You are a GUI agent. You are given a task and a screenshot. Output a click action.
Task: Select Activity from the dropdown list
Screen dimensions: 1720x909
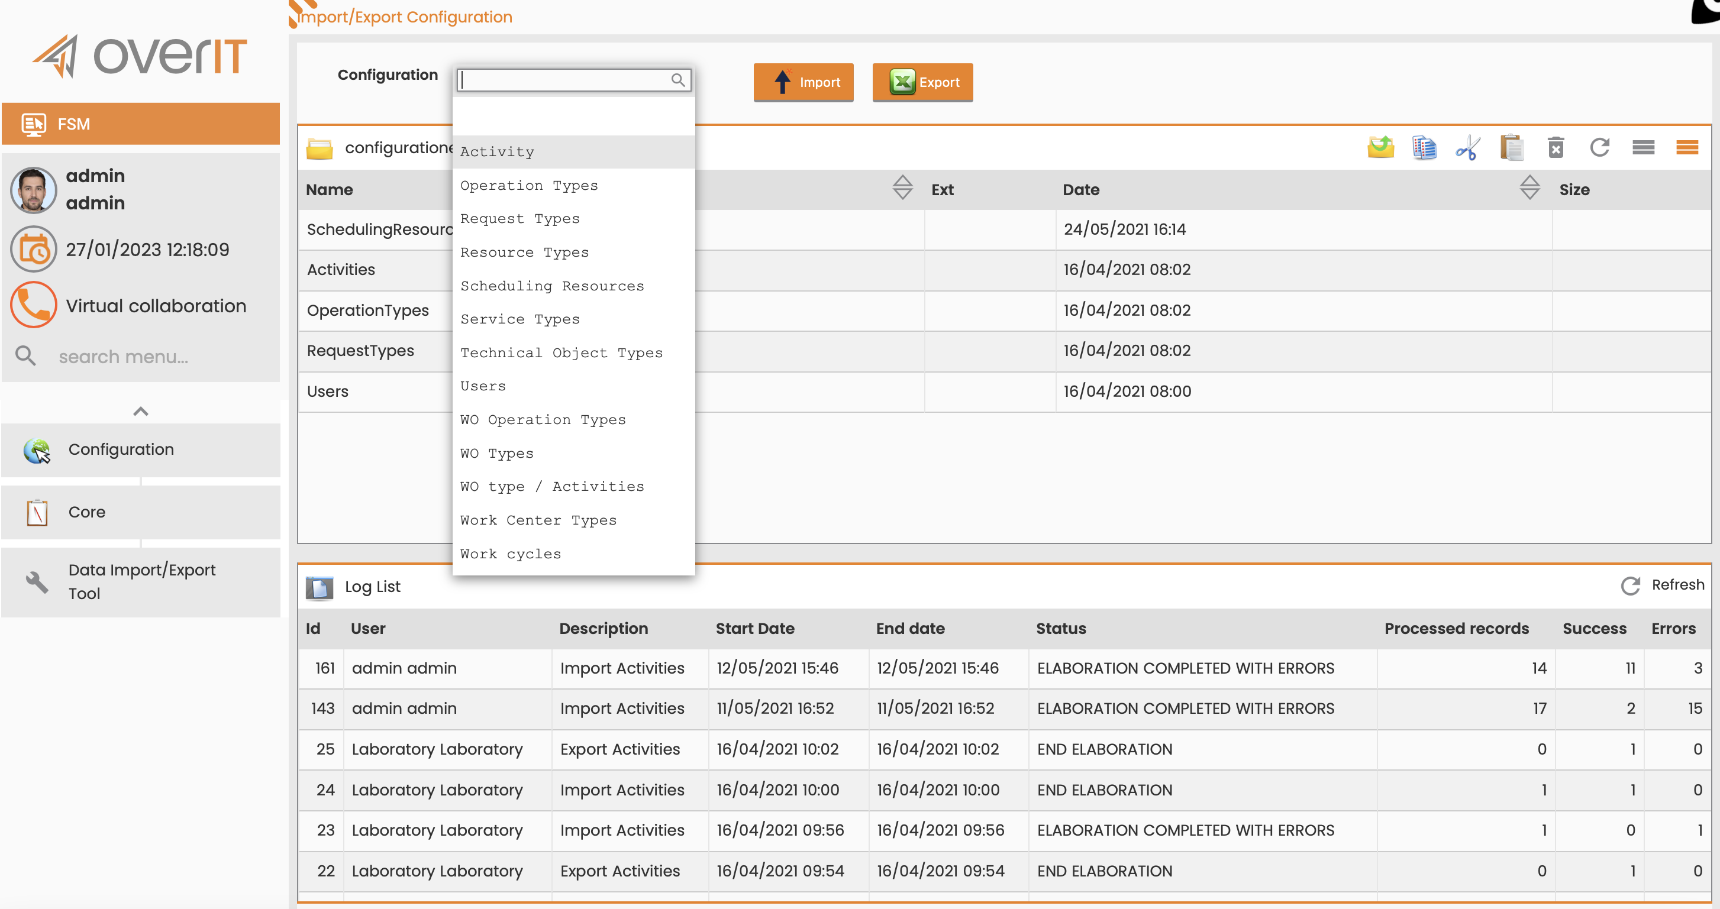pos(573,151)
